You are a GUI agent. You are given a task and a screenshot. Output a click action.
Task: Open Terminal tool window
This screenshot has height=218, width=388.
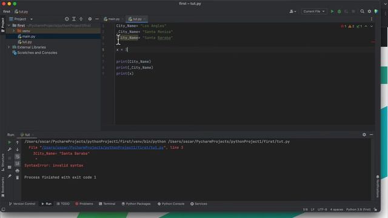coord(107,203)
